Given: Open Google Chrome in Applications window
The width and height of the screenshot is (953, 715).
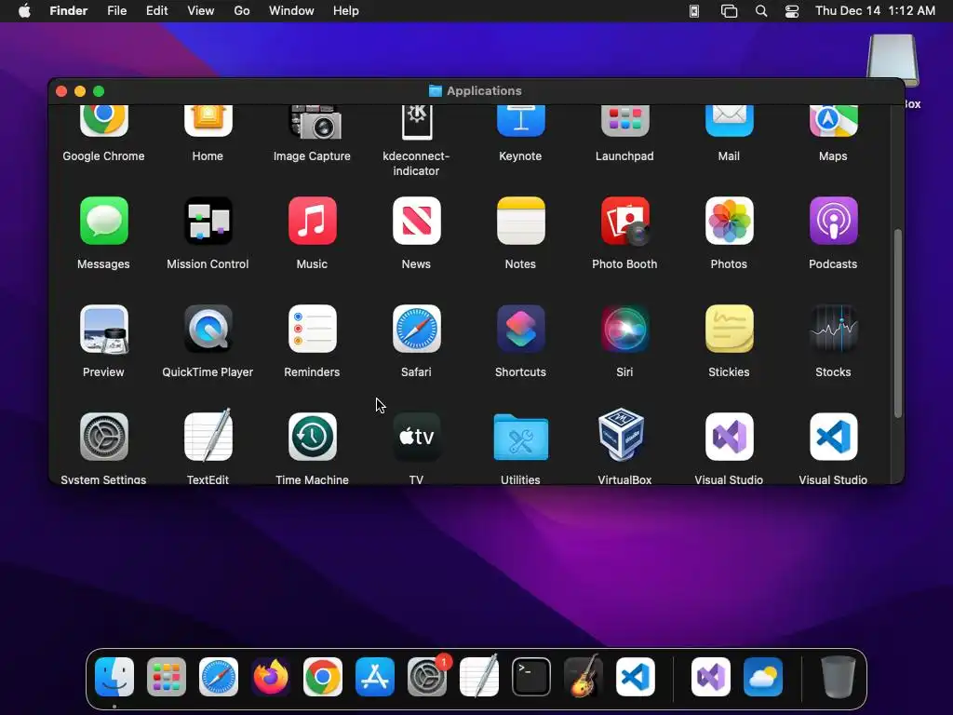Looking at the screenshot, I should click(104, 120).
